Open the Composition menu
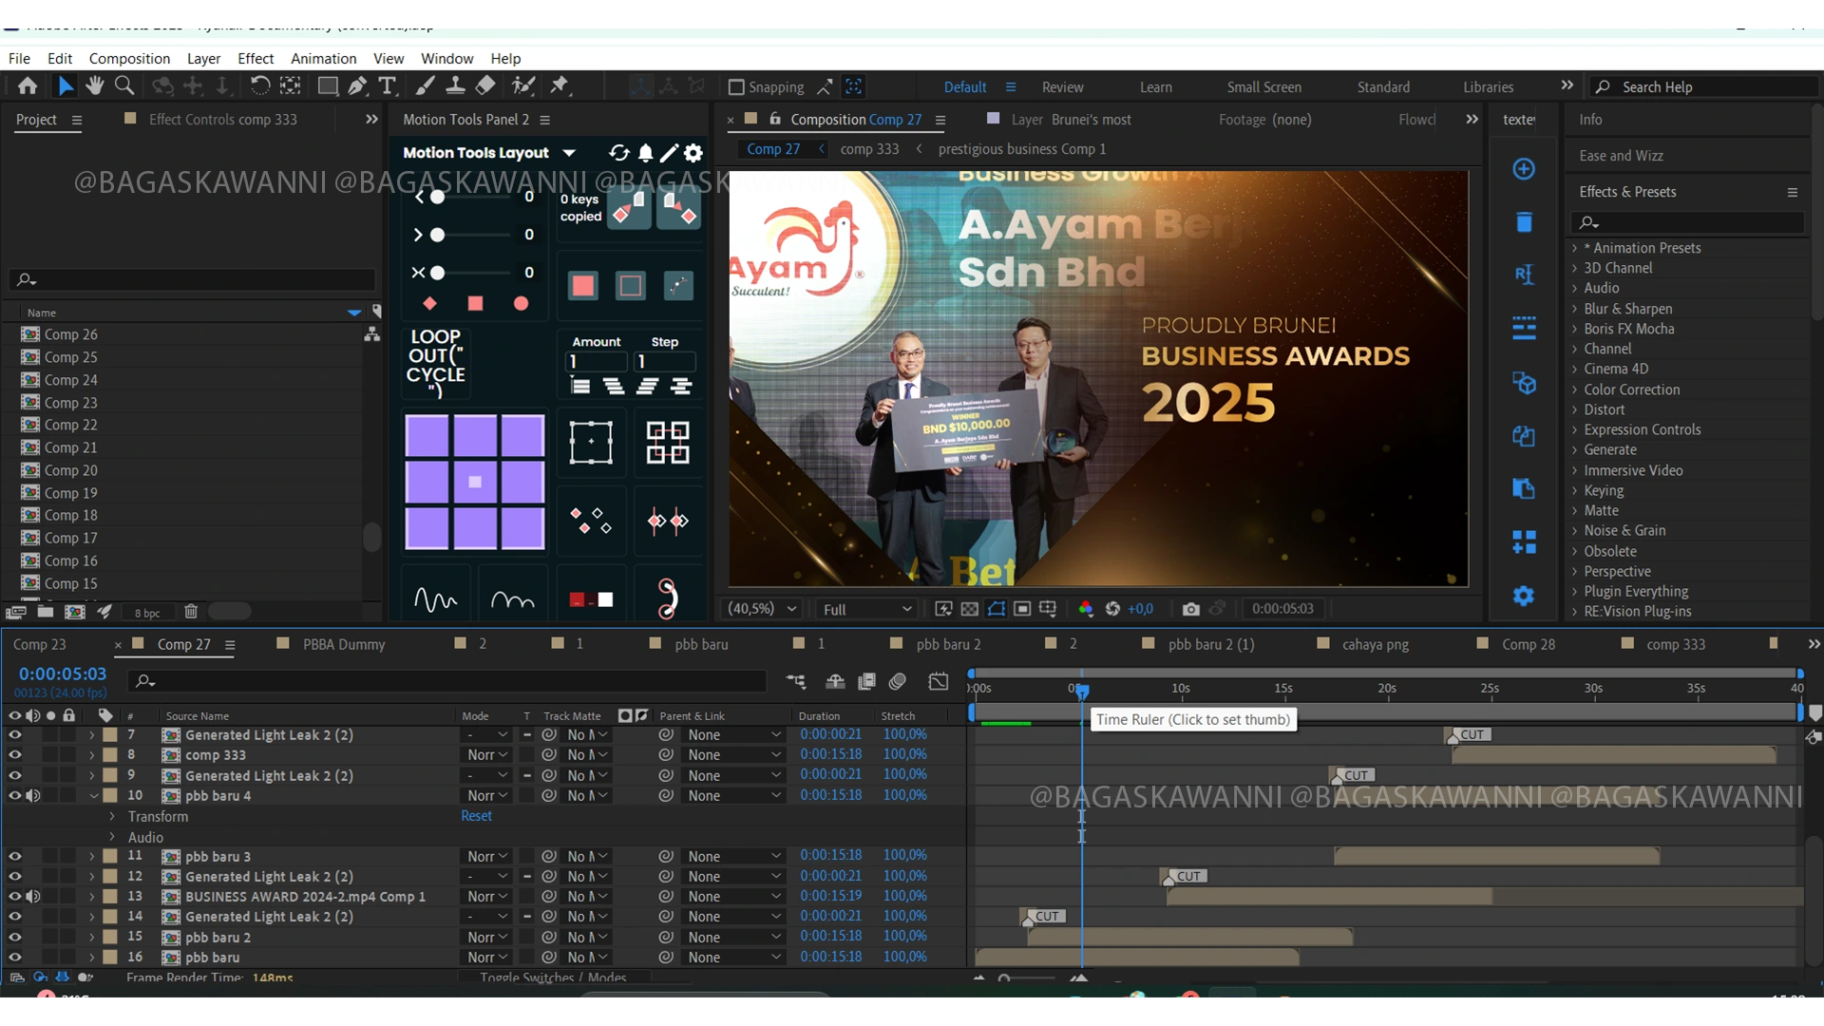The height and width of the screenshot is (1026, 1824). [129, 58]
